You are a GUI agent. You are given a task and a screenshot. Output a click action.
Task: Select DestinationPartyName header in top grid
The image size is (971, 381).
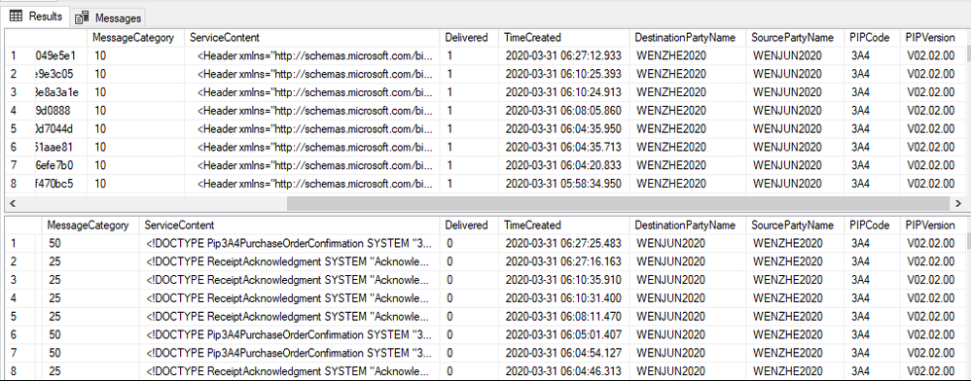(688, 38)
